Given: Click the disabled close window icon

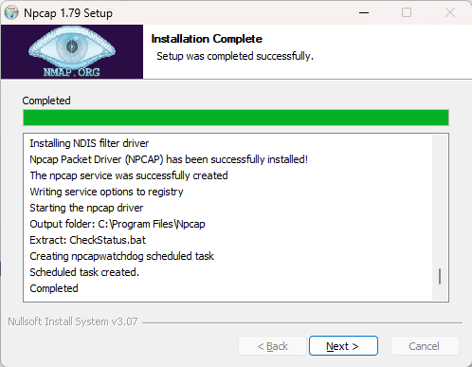Looking at the screenshot, I should pos(450,12).
